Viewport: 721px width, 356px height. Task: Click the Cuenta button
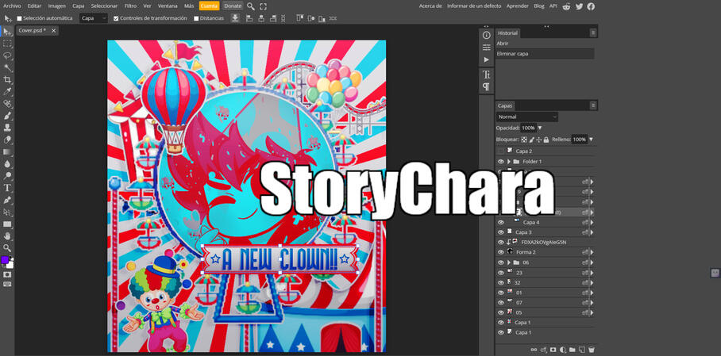[x=209, y=6]
